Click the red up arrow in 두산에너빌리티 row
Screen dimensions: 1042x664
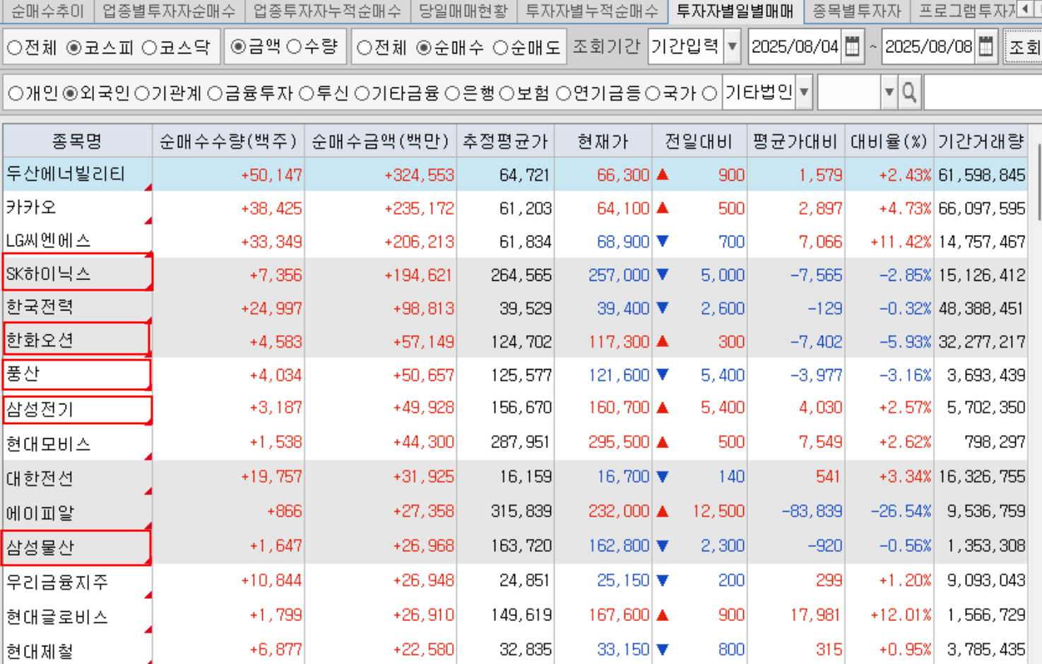tap(663, 174)
